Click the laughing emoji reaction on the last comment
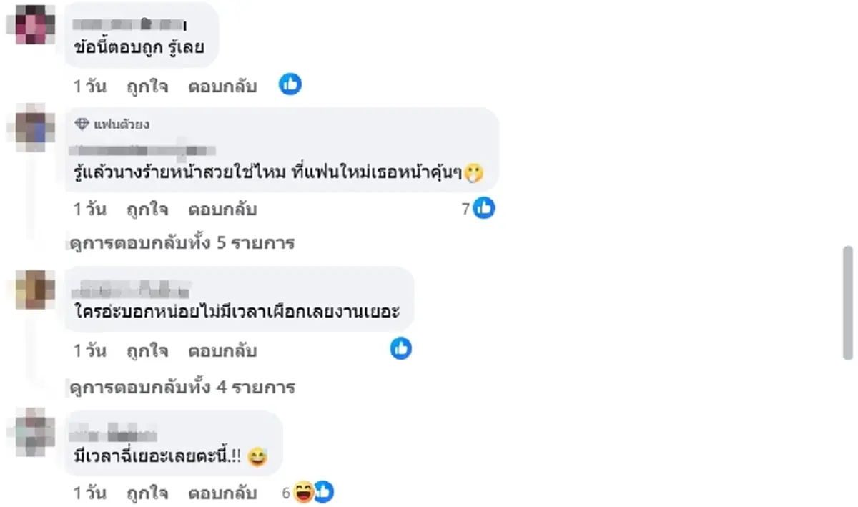The height and width of the screenshot is (507, 858). pyautogui.click(x=304, y=492)
